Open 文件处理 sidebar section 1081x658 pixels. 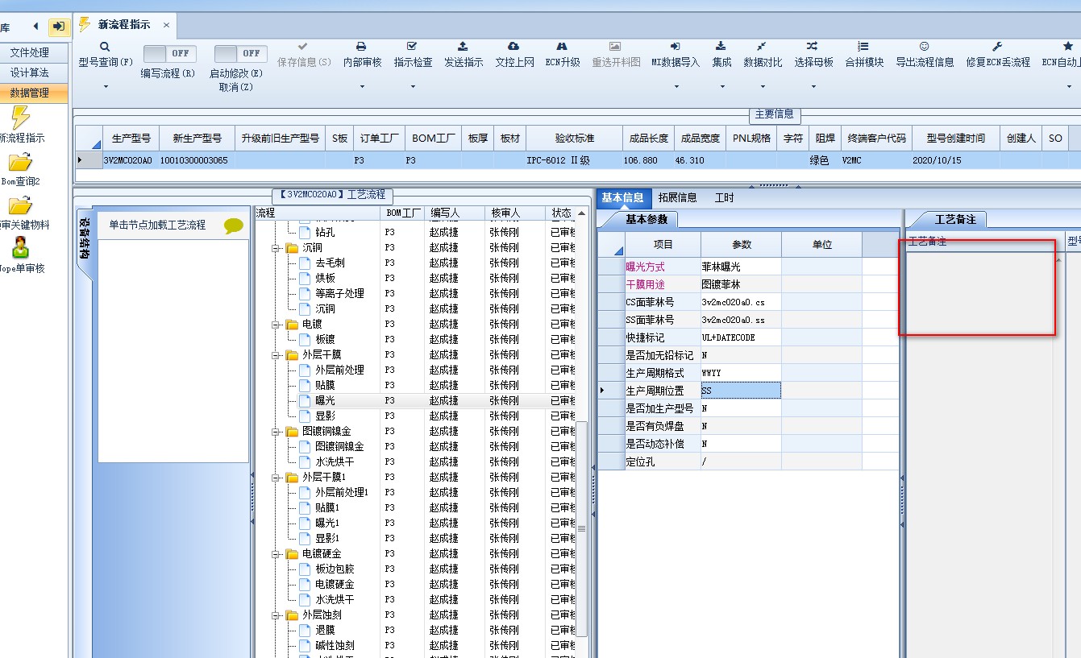tap(29, 52)
